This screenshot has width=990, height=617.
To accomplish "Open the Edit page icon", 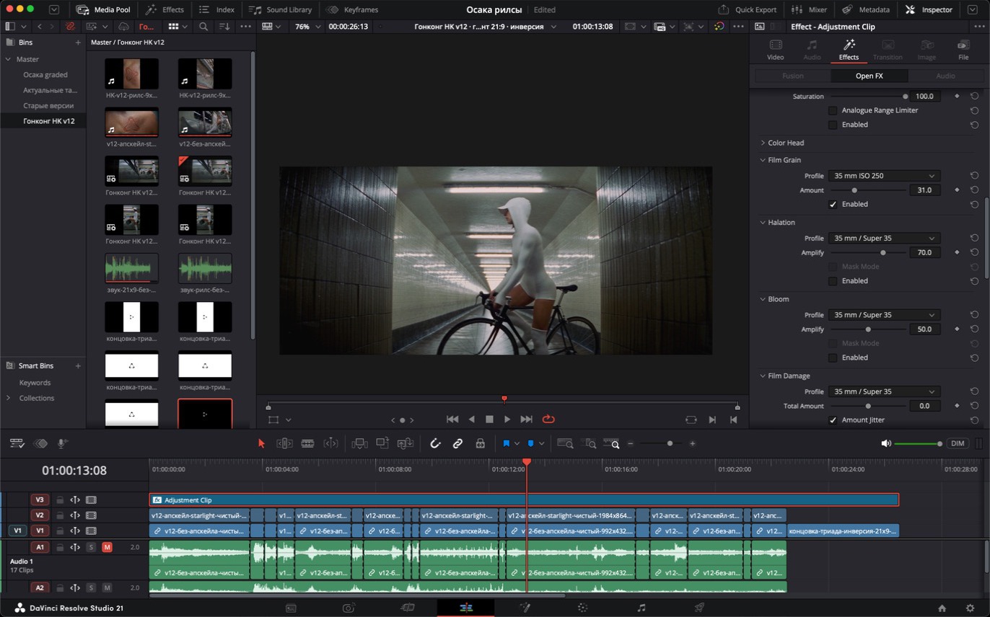I will pyautogui.click(x=466, y=608).
